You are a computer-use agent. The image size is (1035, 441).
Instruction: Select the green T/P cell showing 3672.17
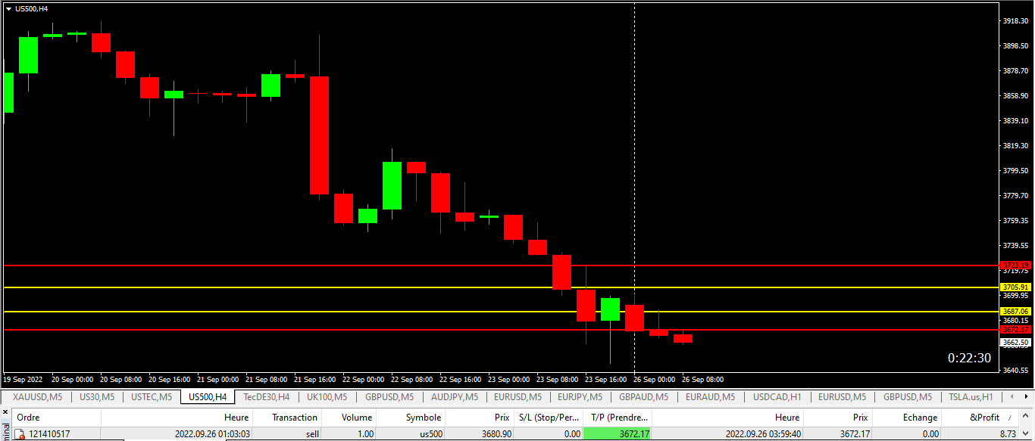618,434
